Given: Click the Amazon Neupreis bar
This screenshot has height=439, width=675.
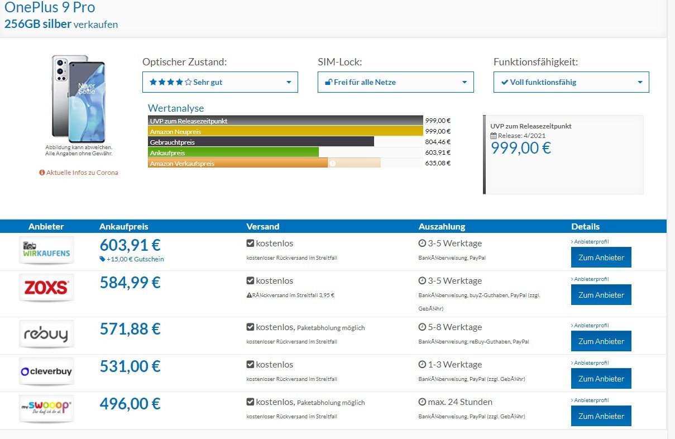Looking at the screenshot, I should click(285, 131).
